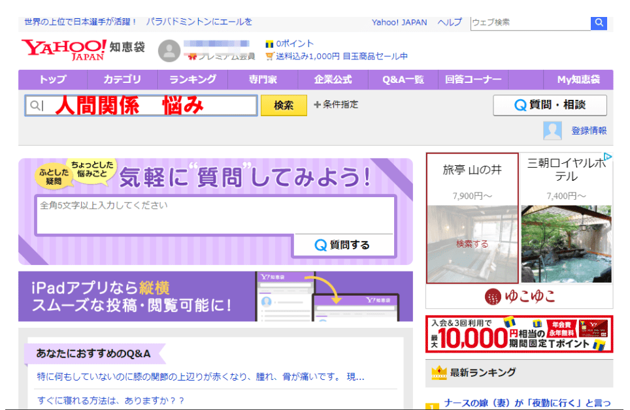Open the My知恵袋 tab

coord(578,80)
